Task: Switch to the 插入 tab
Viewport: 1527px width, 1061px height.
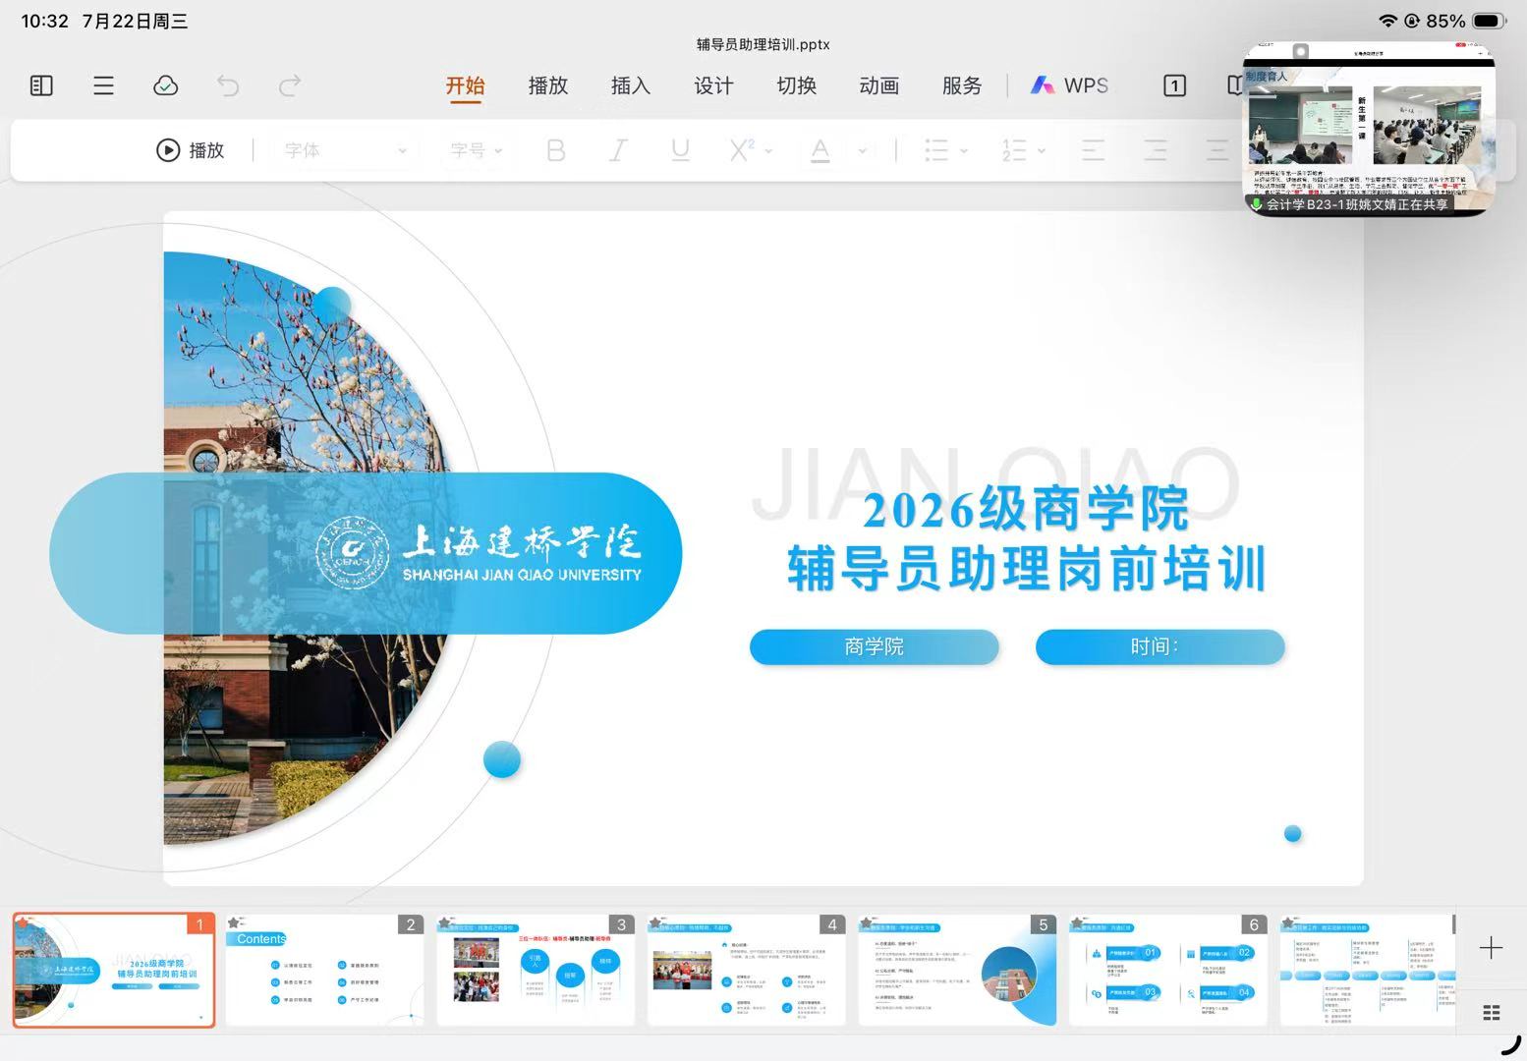Action: click(631, 85)
